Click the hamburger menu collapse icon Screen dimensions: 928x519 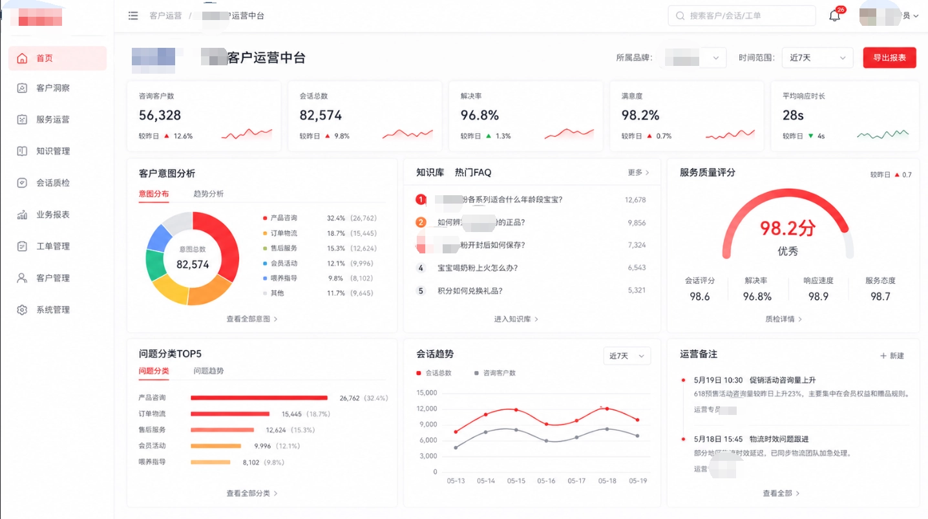coord(133,16)
